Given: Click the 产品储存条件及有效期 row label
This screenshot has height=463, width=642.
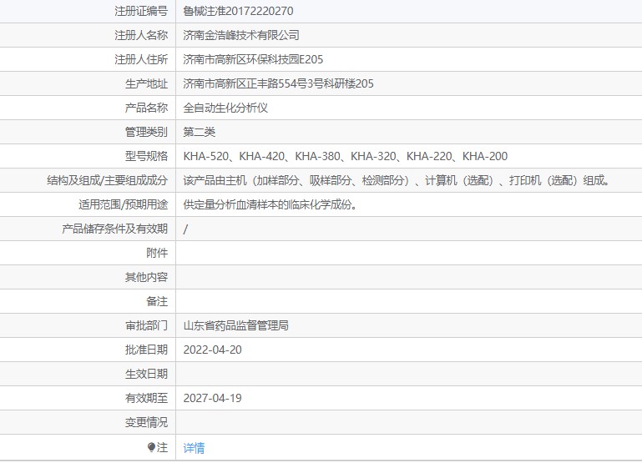Looking at the screenshot, I should point(114,229).
